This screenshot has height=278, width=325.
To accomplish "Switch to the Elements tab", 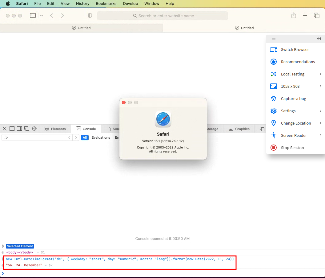I will tap(55, 129).
